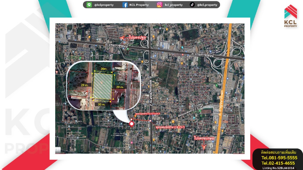303x170 pixels.
Task: Click phone number 02-415-4655
Action: tap(278, 163)
